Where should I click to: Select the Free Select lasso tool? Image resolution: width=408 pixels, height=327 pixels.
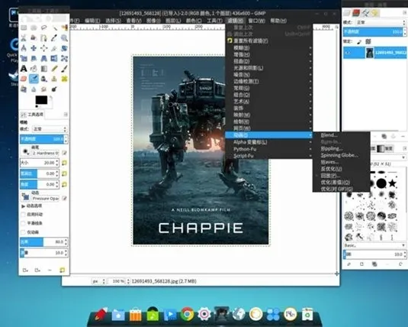(x=43, y=28)
